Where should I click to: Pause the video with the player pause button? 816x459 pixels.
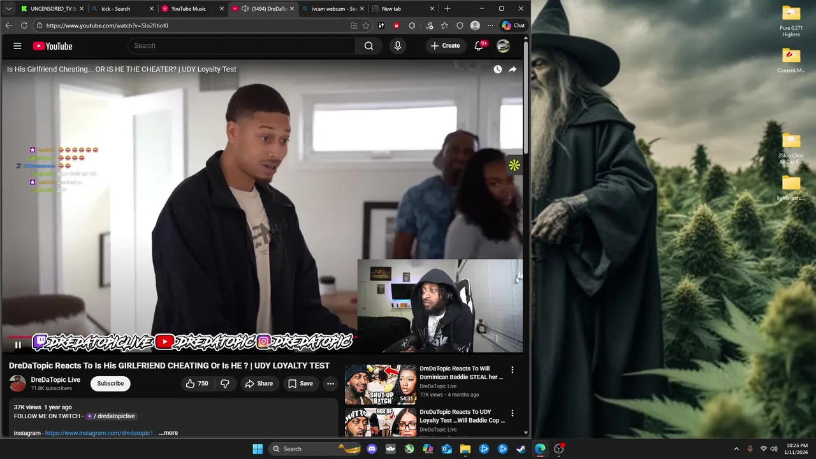[x=18, y=345]
